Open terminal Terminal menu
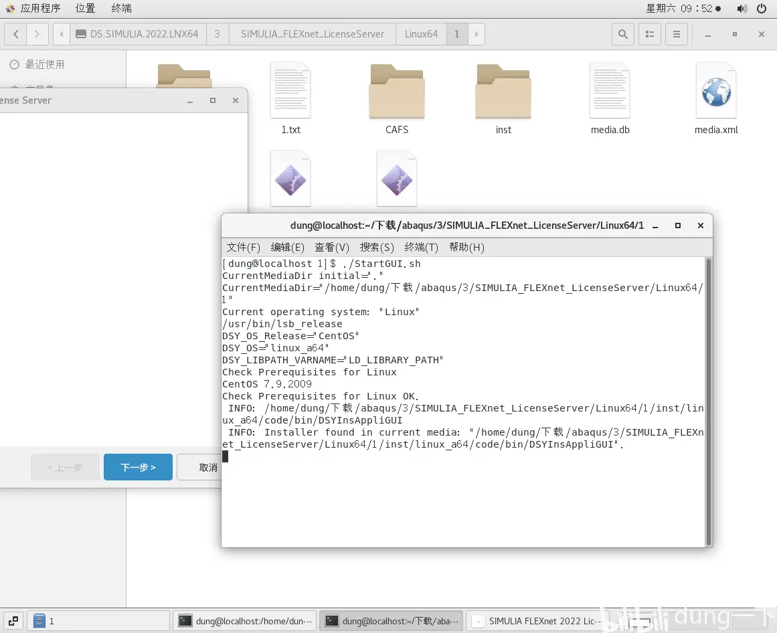 421,247
